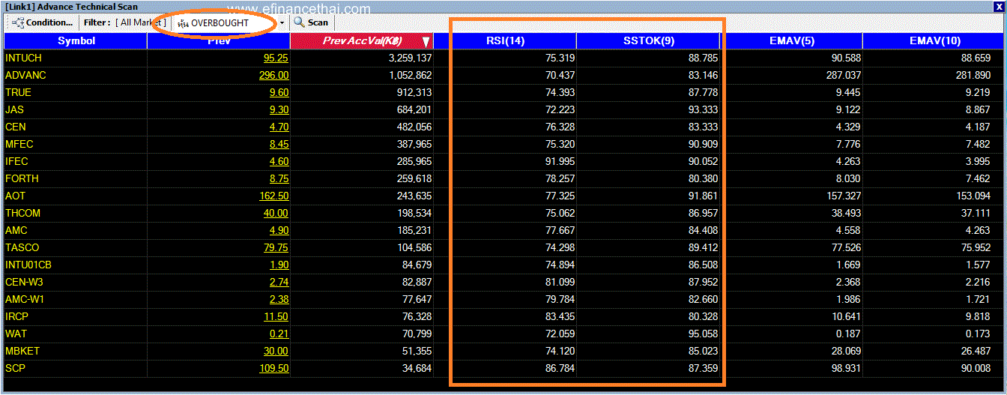Open the 109.50 price link for SCP

(x=273, y=368)
